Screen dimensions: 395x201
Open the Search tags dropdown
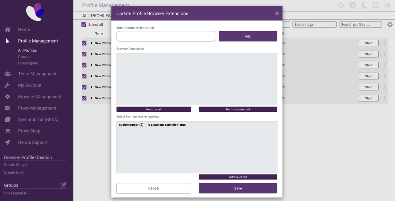(x=314, y=25)
